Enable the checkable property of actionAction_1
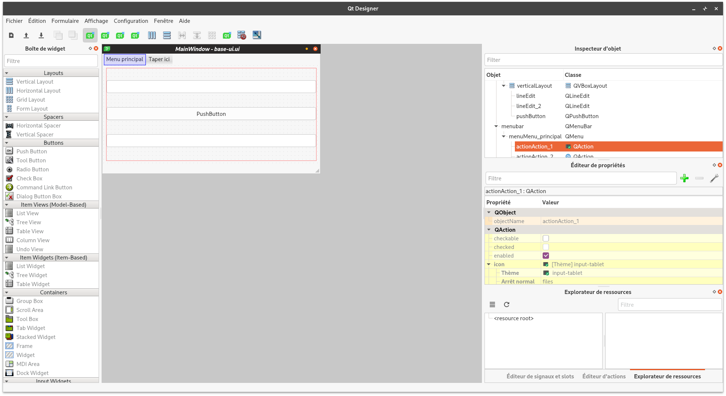726x396 pixels. point(546,238)
